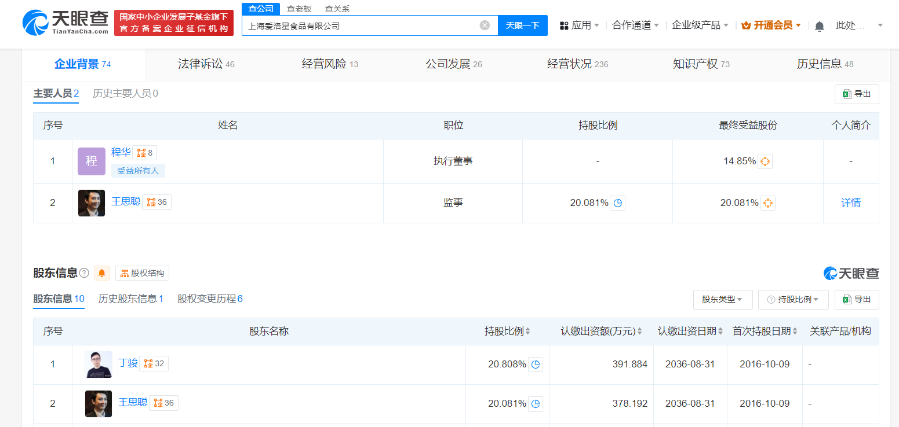Click the clear (x) icon in search box
The height and width of the screenshot is (427, 899).
pos(485,24)
